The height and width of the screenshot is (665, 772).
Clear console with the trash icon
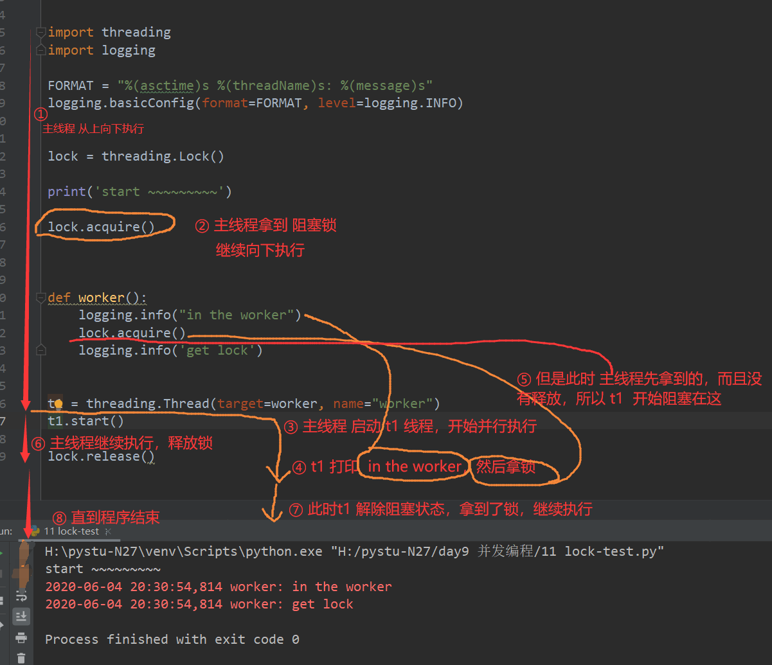21,657
